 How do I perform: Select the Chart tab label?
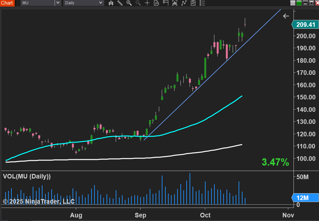pos(7,3)
